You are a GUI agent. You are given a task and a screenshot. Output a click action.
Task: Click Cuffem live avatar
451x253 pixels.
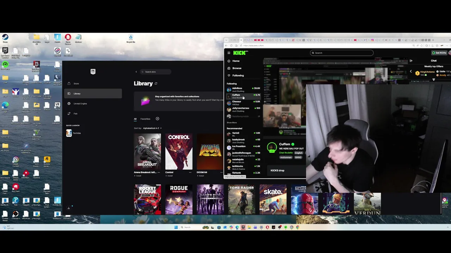272,147
